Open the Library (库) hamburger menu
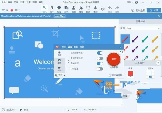The width and height of the screenshot is (162, 113). (3, 10)
